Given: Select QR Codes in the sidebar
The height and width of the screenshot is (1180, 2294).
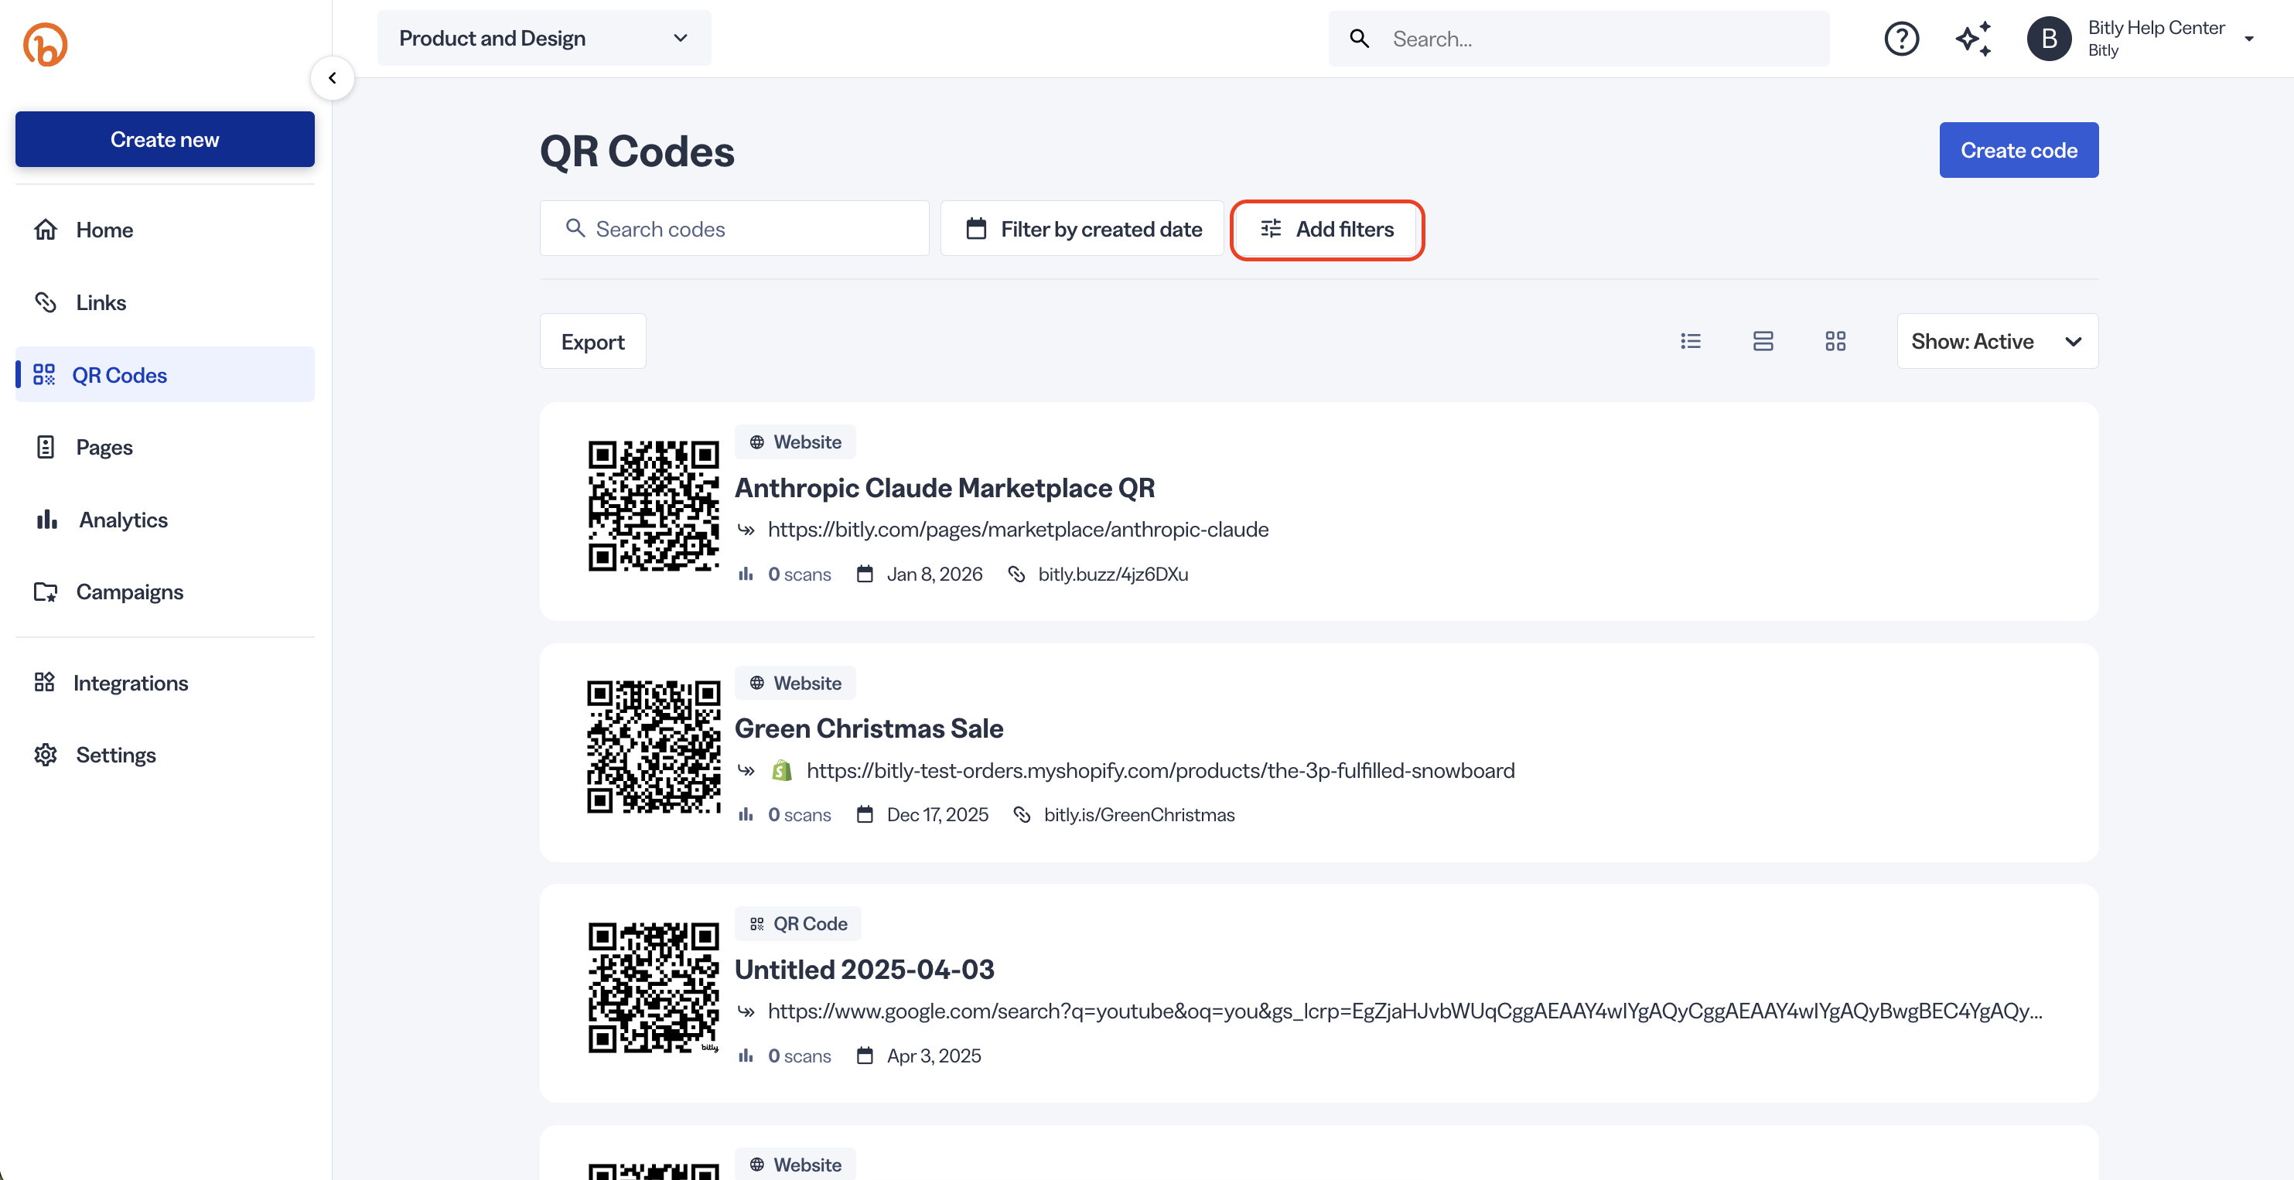Looking at the screenshot, I should point(165,375).
